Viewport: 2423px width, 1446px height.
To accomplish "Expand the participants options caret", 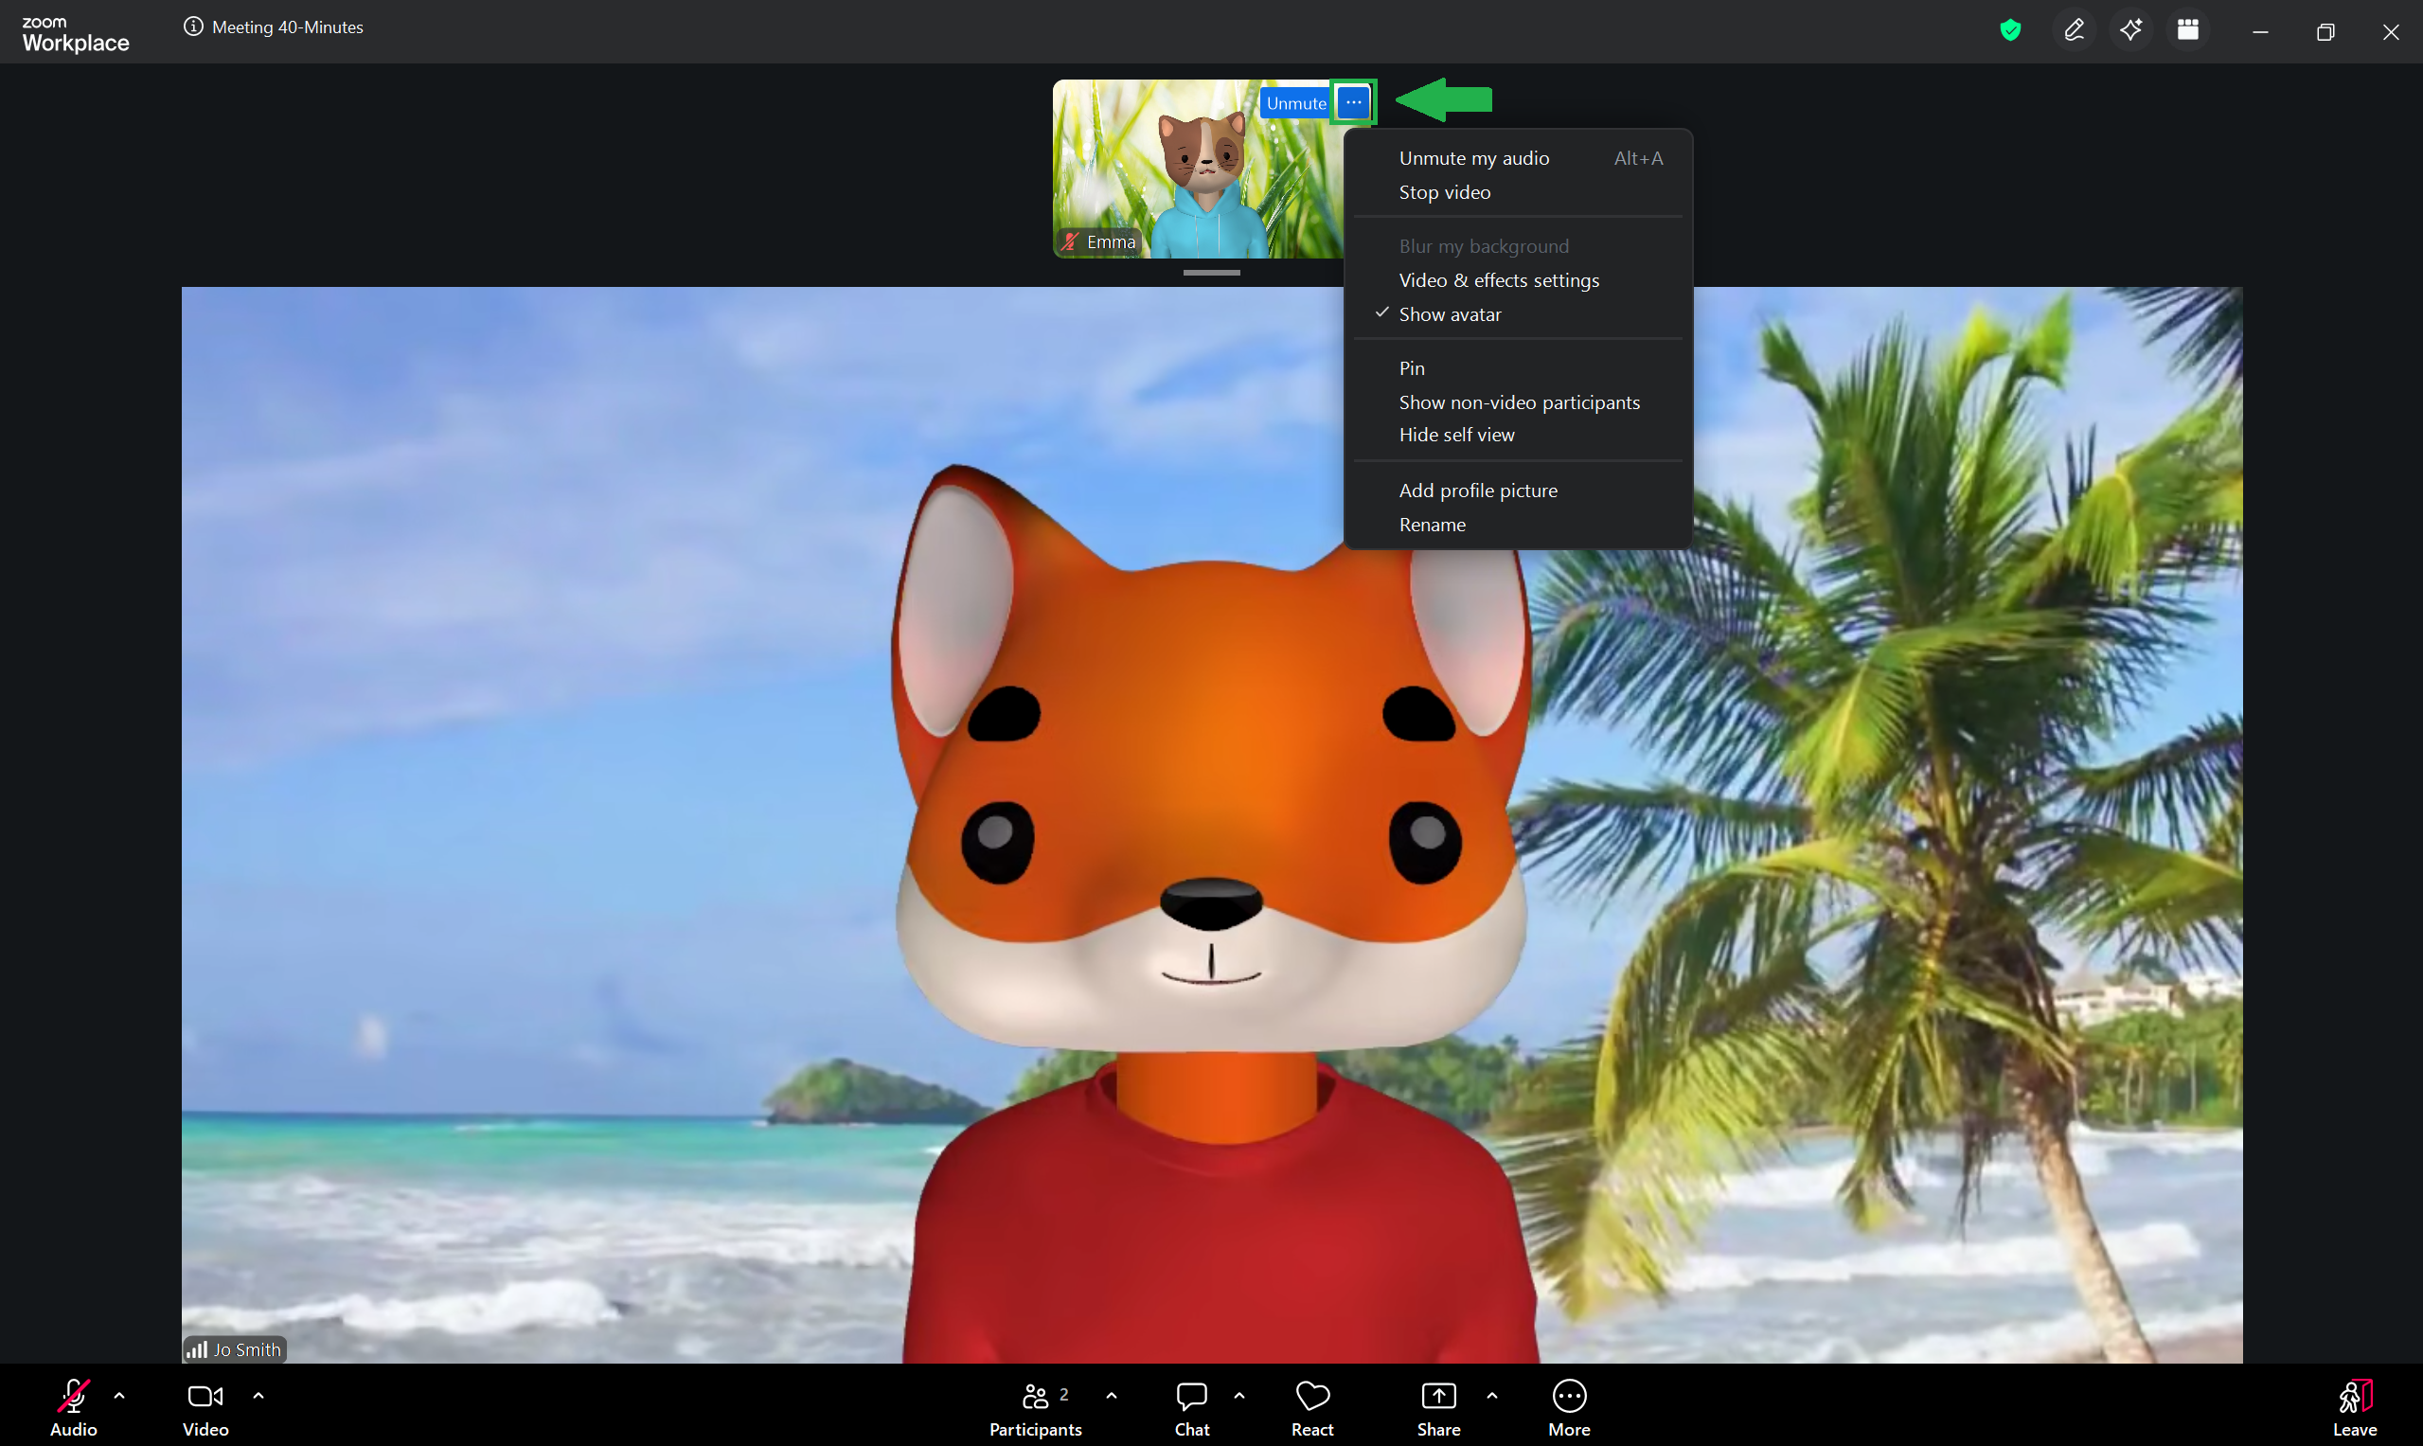I will (1112, 1395).
